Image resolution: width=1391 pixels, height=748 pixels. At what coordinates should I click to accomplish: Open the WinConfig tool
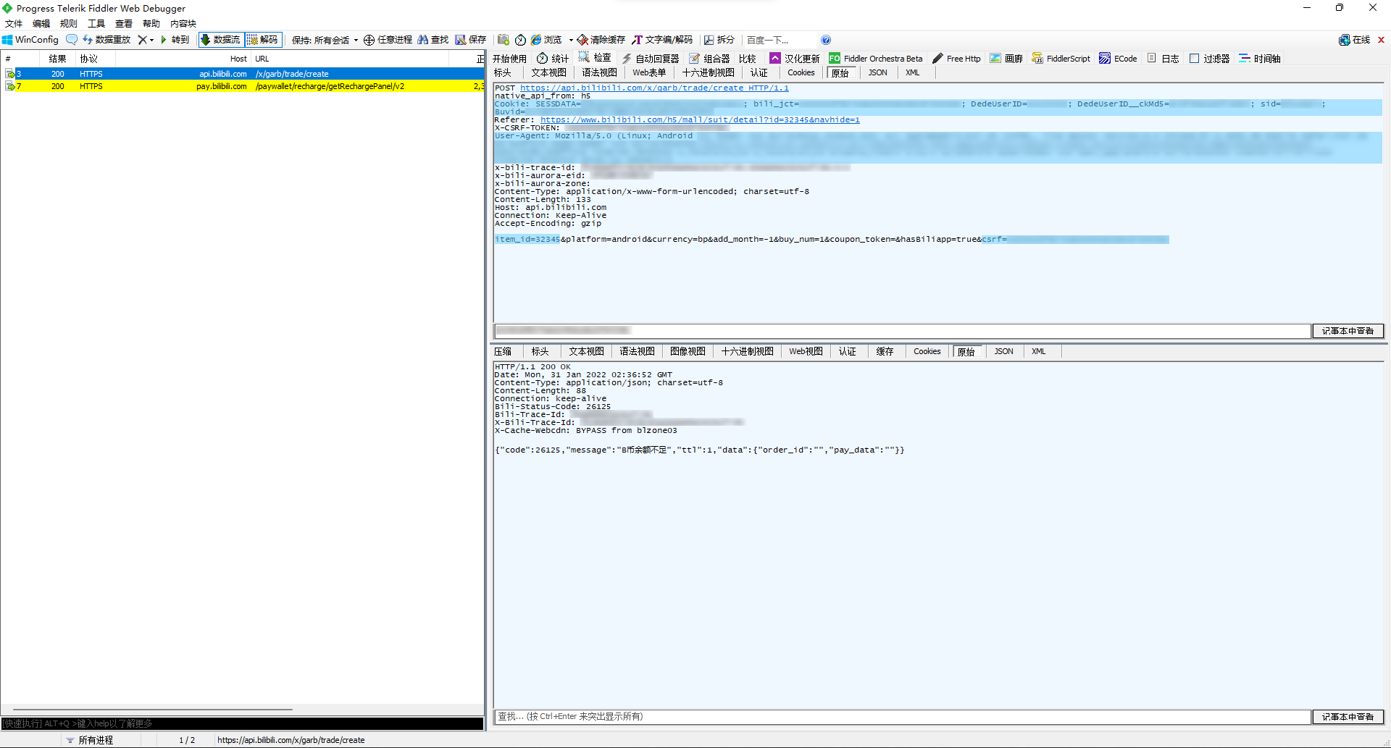30,40
